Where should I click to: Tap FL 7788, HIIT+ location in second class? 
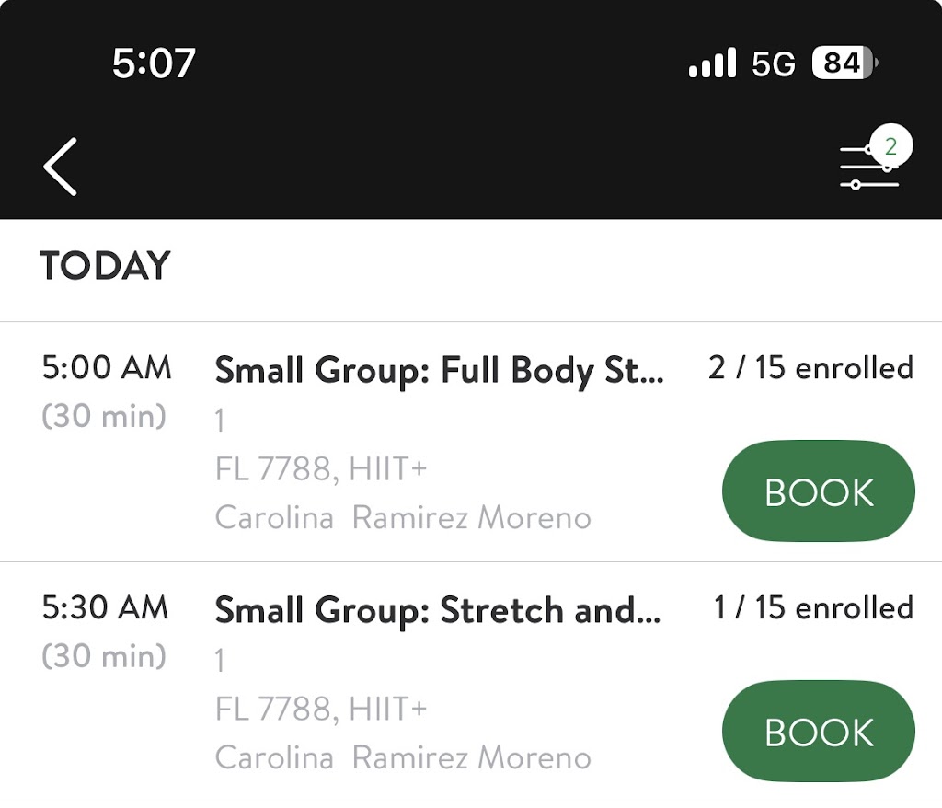point(321,709)
